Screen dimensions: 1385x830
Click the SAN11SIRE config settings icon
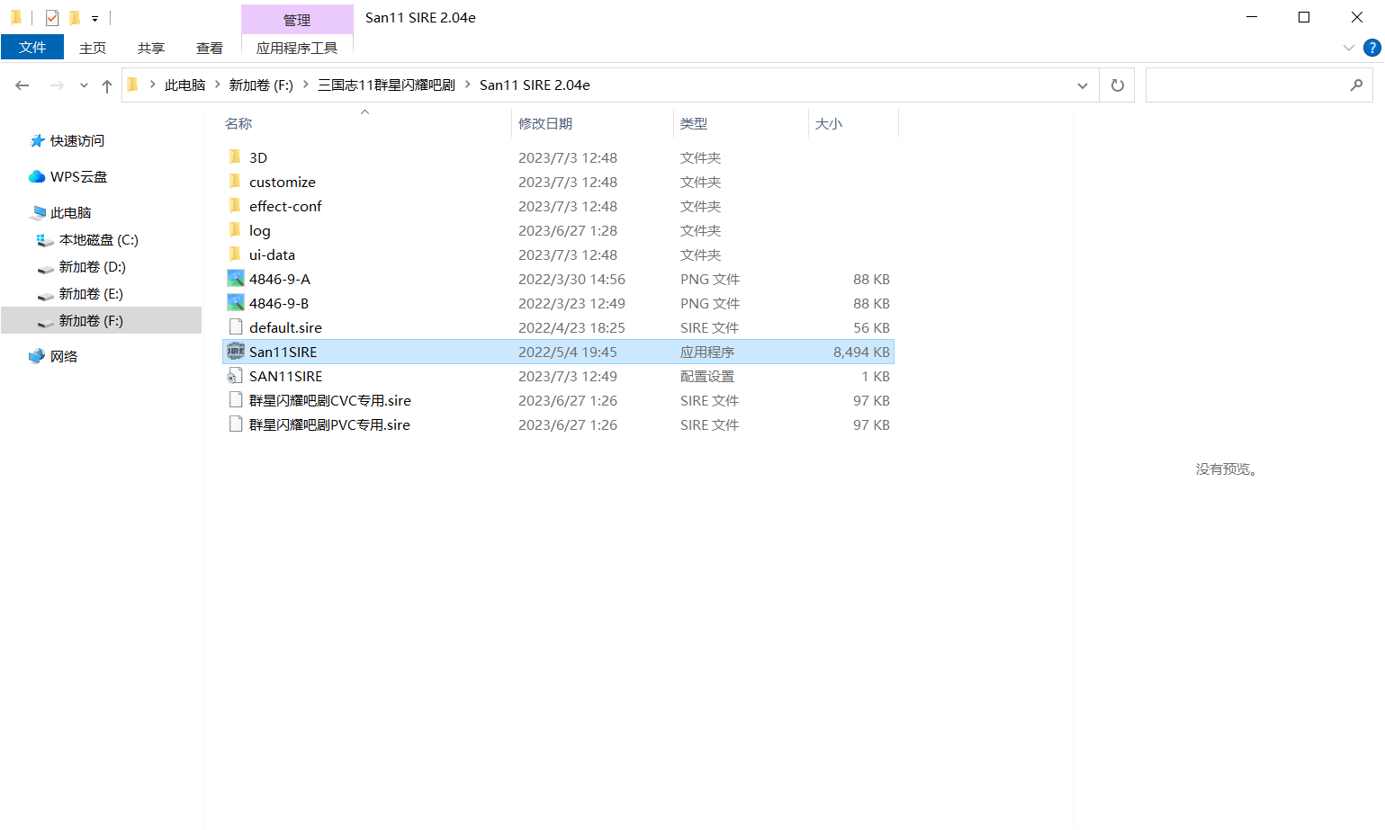(x=235, y=376)
